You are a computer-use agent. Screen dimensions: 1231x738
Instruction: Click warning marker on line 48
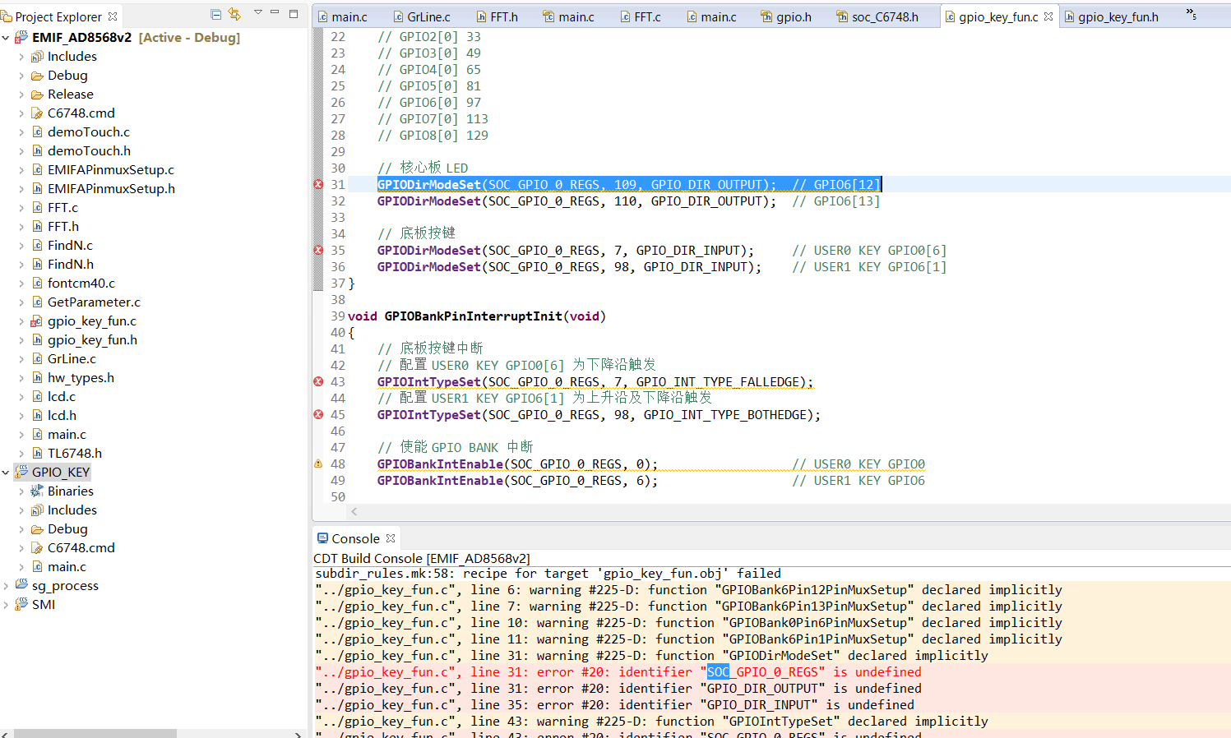click(x=318, y=464)
